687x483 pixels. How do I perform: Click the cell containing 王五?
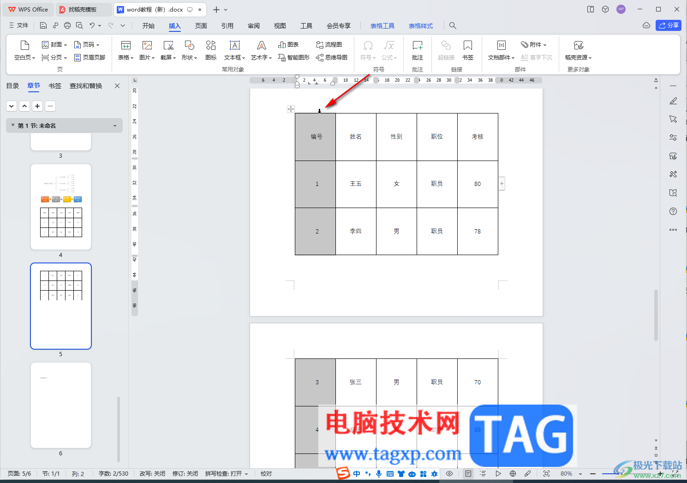coord(356,184)
